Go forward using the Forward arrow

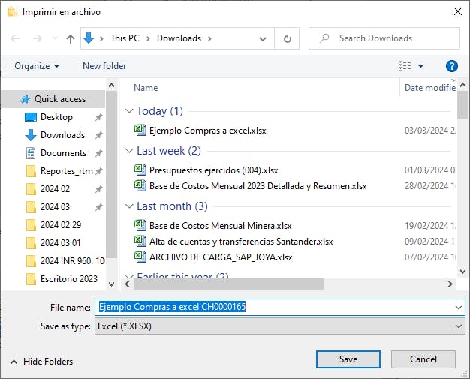coord(38,38)
